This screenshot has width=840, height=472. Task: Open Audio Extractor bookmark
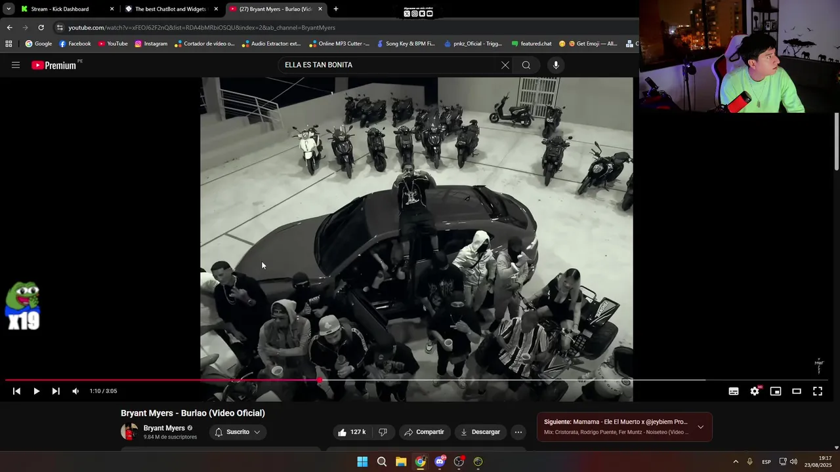[x=272, y=44]
